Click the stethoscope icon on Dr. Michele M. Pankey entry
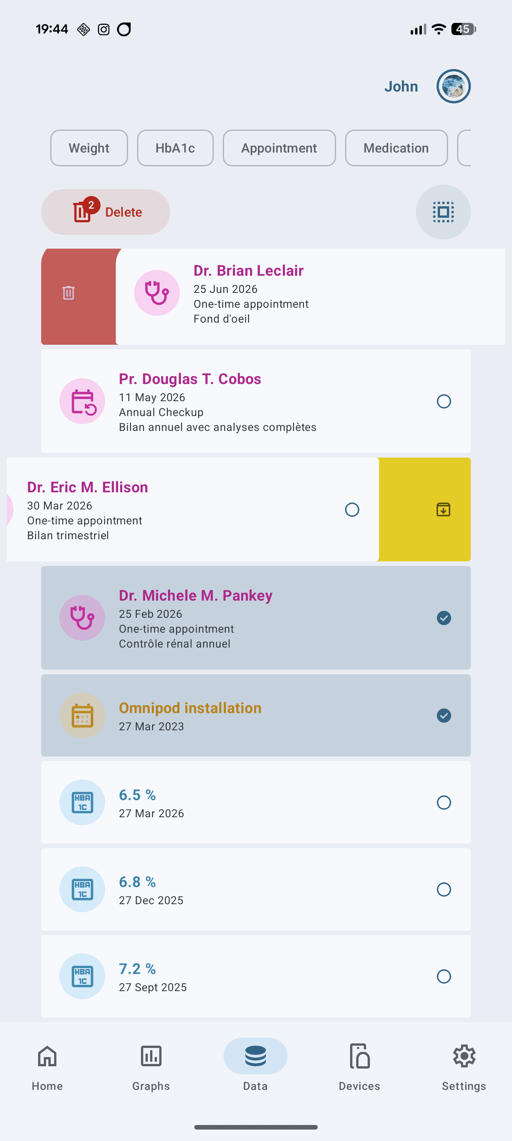The height and width of the screenshot is (1141, 512). pos(82,617)
